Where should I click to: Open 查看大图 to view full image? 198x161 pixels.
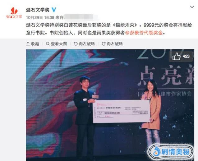[x=57, y=44]
